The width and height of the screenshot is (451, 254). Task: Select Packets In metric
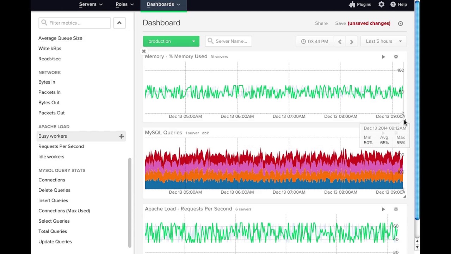coord(49,92)
